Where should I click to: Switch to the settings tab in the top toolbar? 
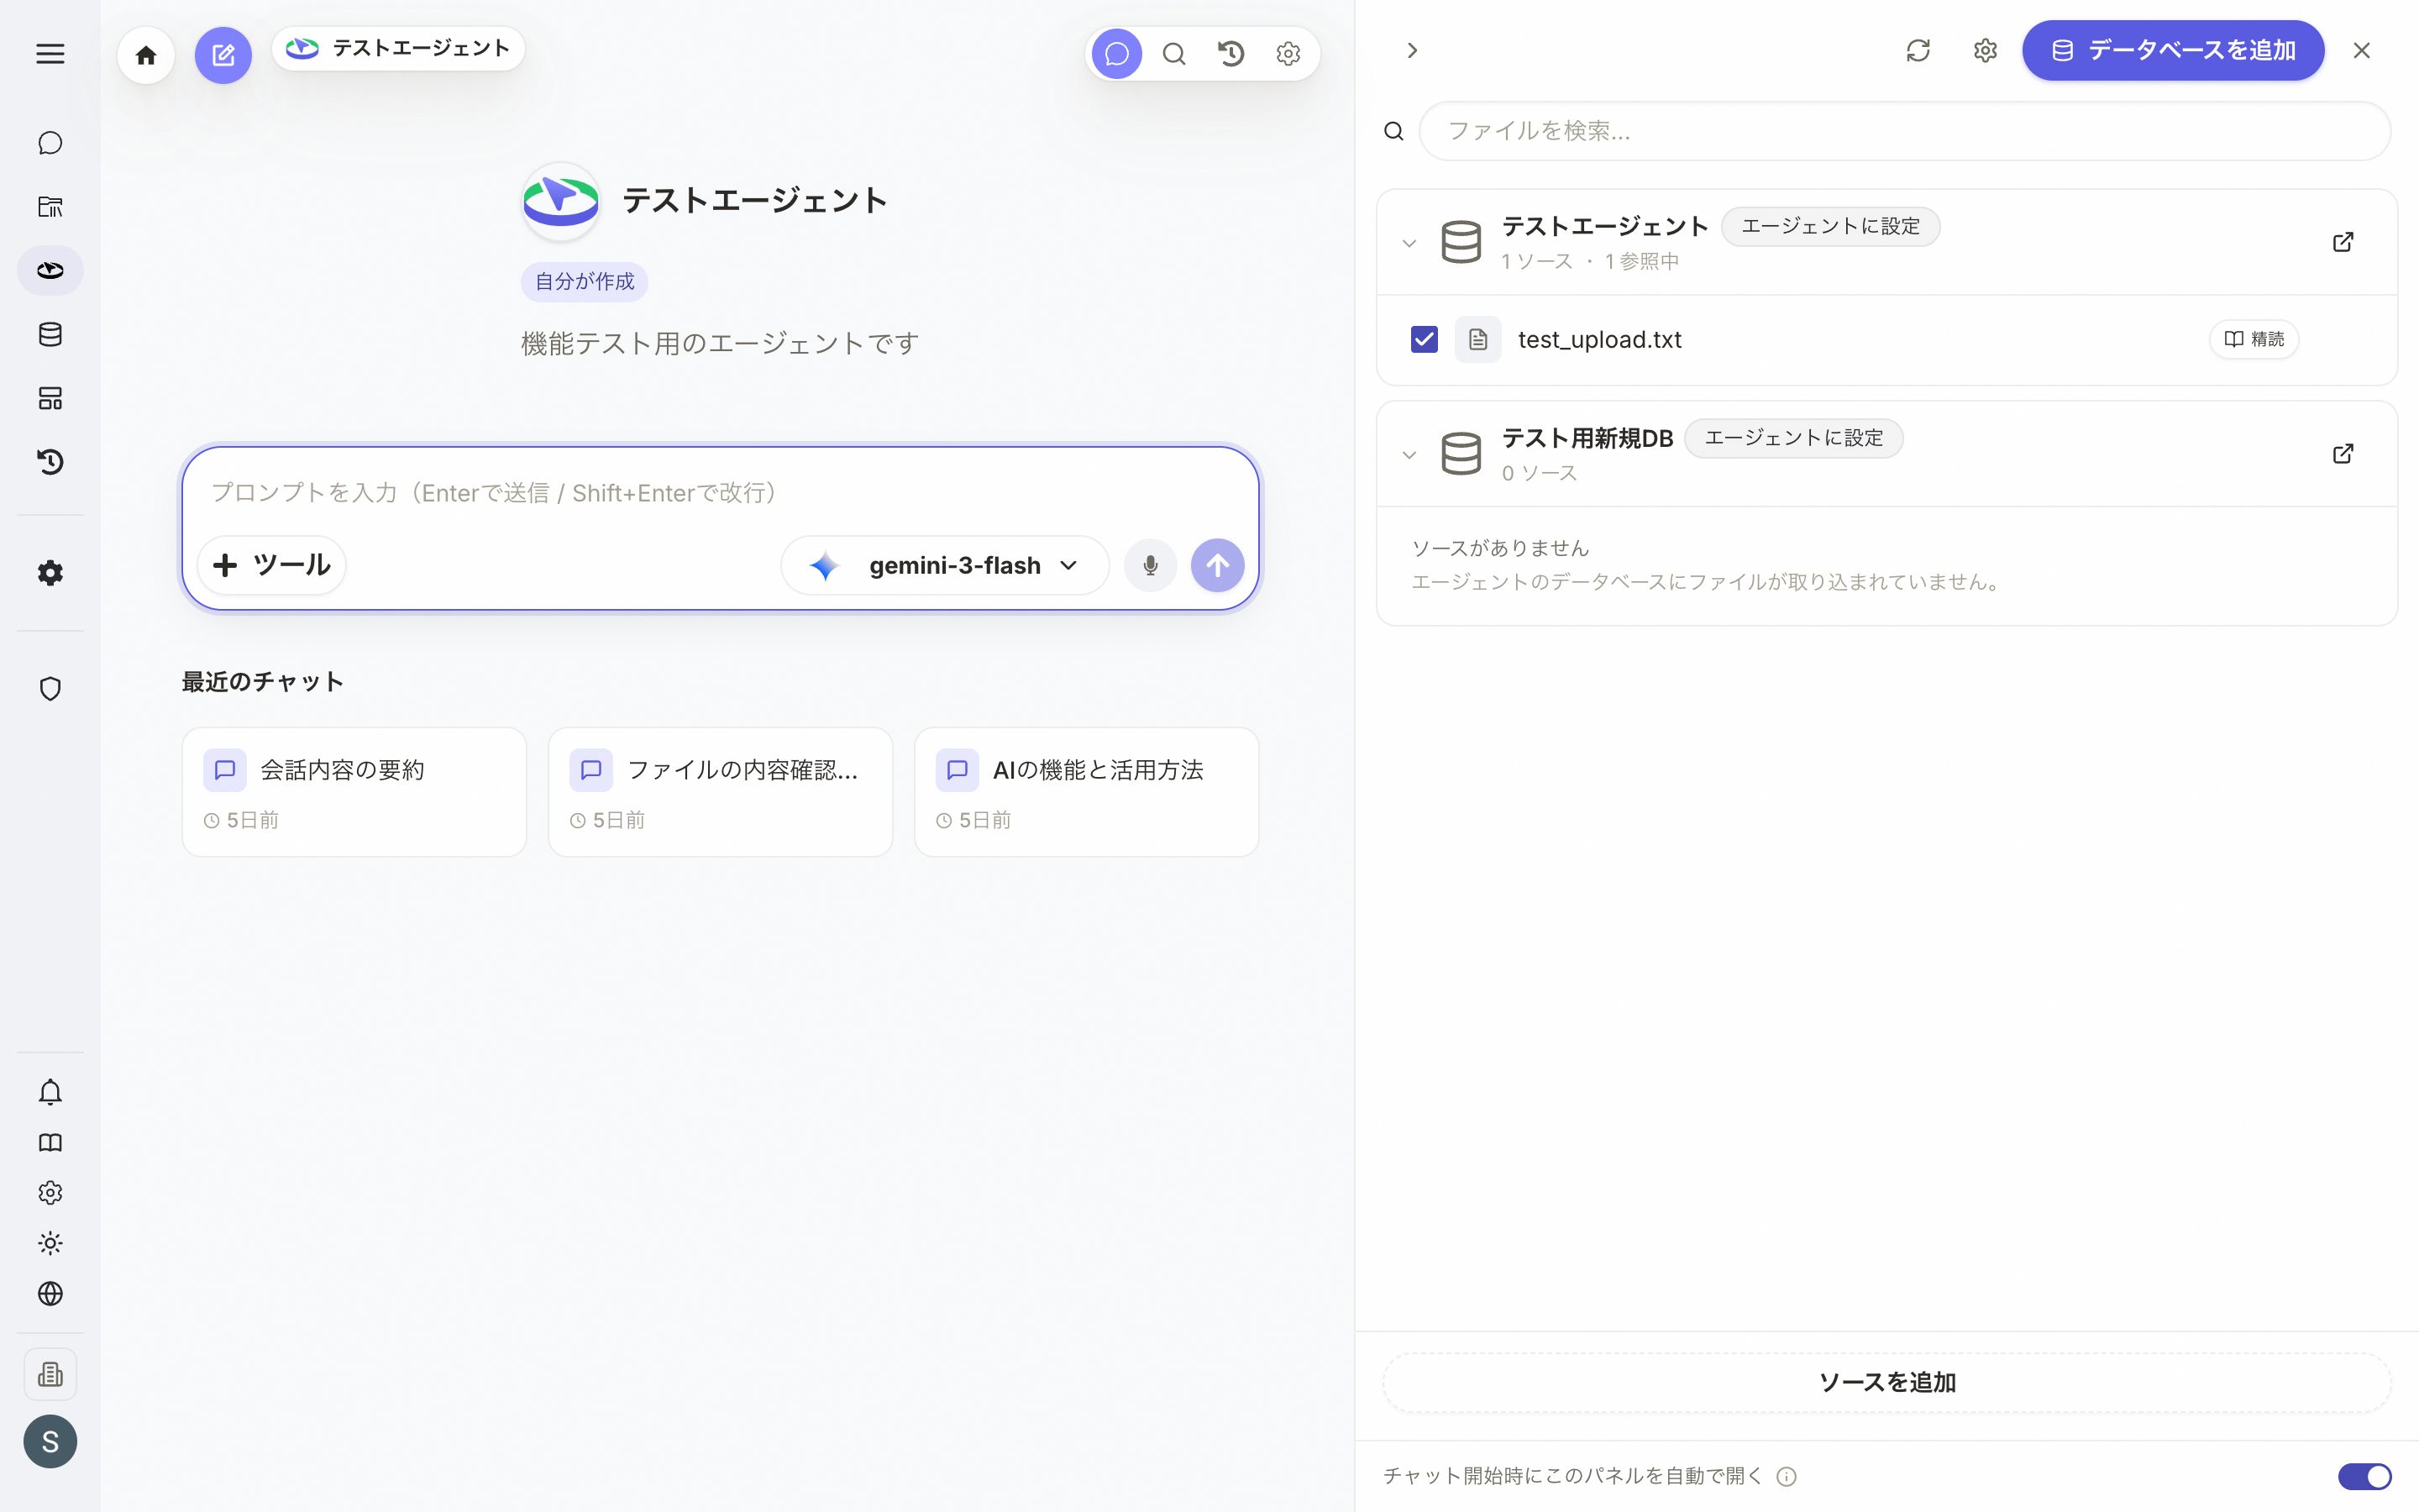pos(1288,54)
